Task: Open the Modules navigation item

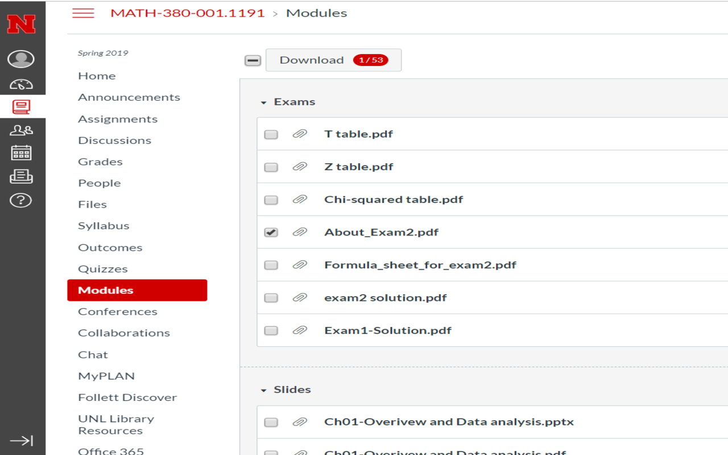Action: (107, 290)
